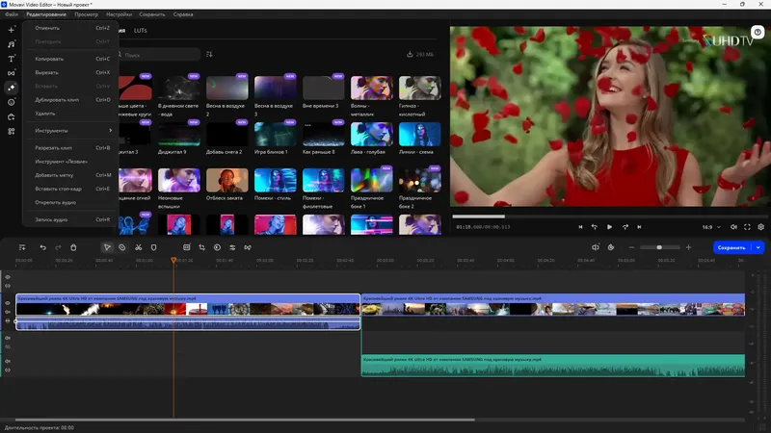771x433 pixels.
Task: Click the undo arrow in timeline toolbar
Action: (42, 247)
